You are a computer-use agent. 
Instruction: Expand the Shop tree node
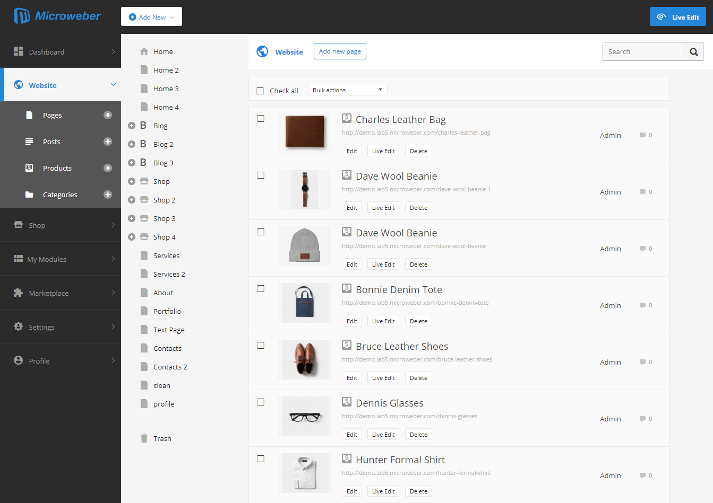[132, 181]
